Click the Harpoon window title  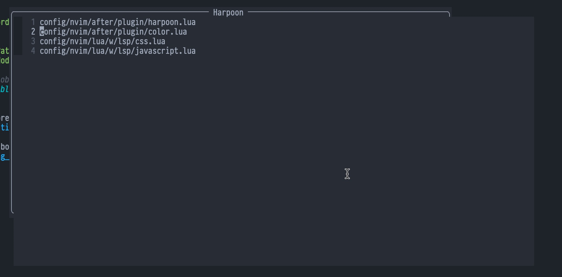(x=228, y=12)
